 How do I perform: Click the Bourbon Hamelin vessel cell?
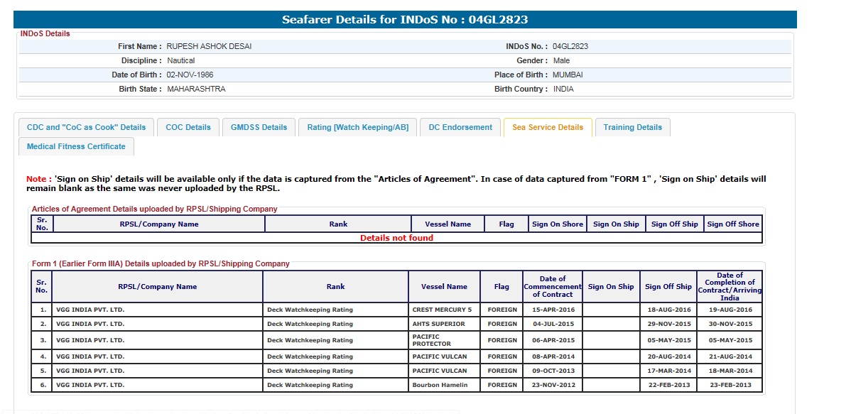coord(440,385)
